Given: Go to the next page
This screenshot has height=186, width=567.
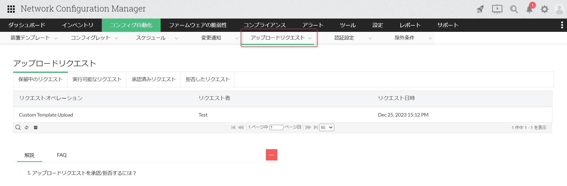Looking at the screenshot, I should click(308, 127).
